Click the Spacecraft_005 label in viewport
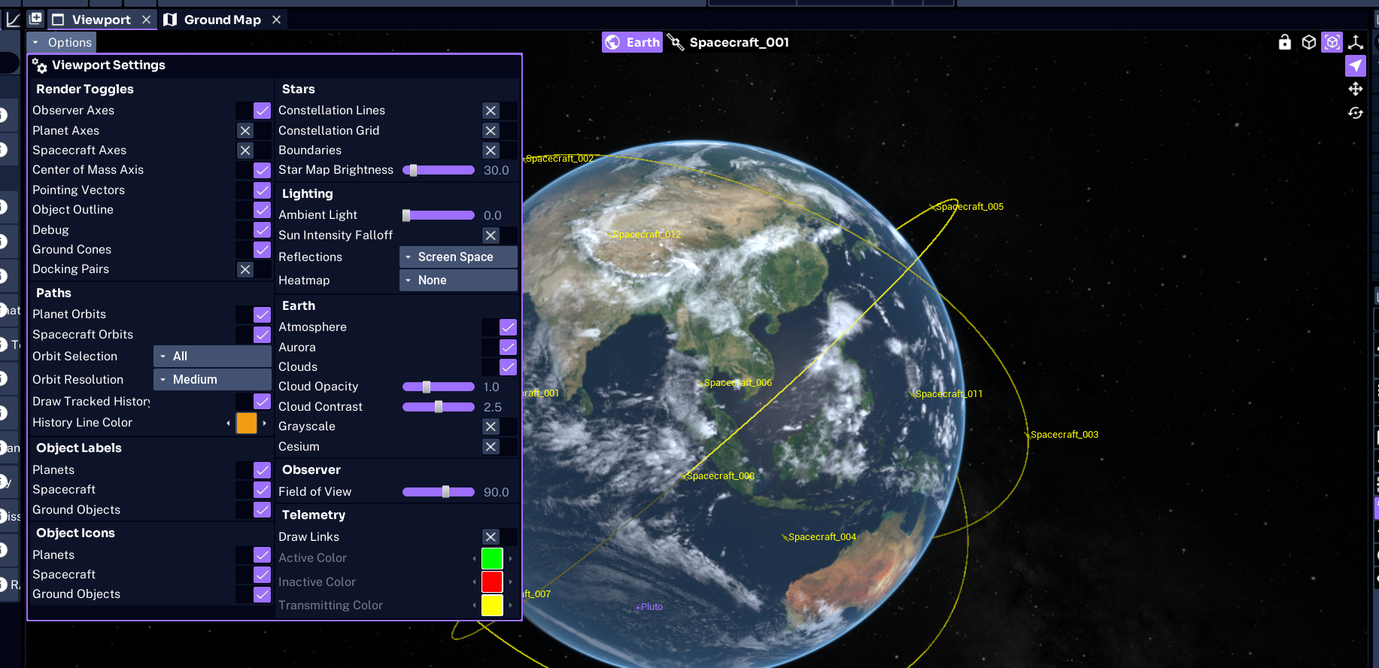The image size is (1379, 668). (970, 207)
